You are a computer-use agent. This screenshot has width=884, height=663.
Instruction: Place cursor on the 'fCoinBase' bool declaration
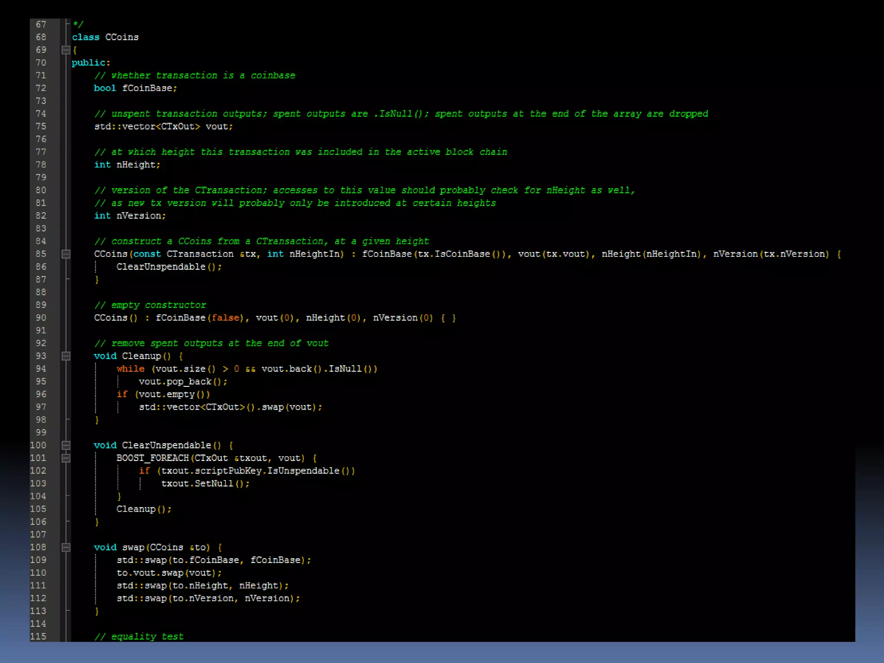coord(147,88)
